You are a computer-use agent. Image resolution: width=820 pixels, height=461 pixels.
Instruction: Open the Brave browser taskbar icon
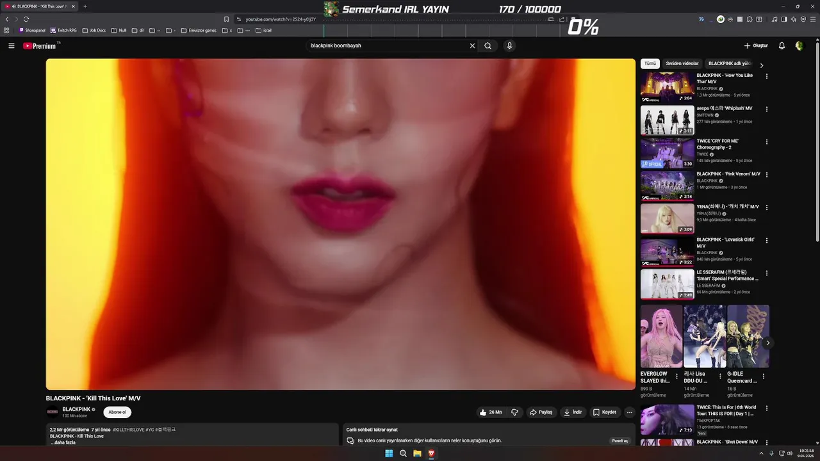click(431, 453)
